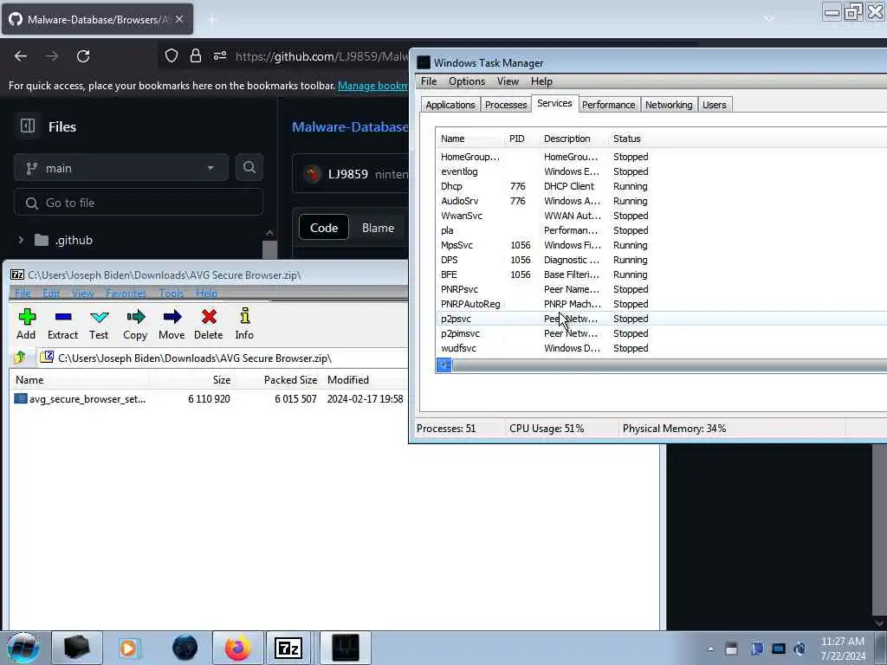Image resolution: width=887 pixels, height=665 pixels.
Task: Run Test on the archive in 7-Zip
Action: [x=99, y=324]
